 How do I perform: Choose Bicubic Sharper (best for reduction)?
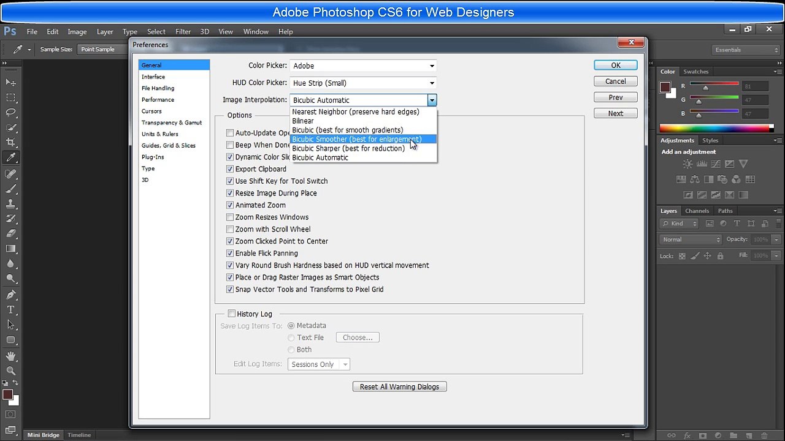click(364, 148)
